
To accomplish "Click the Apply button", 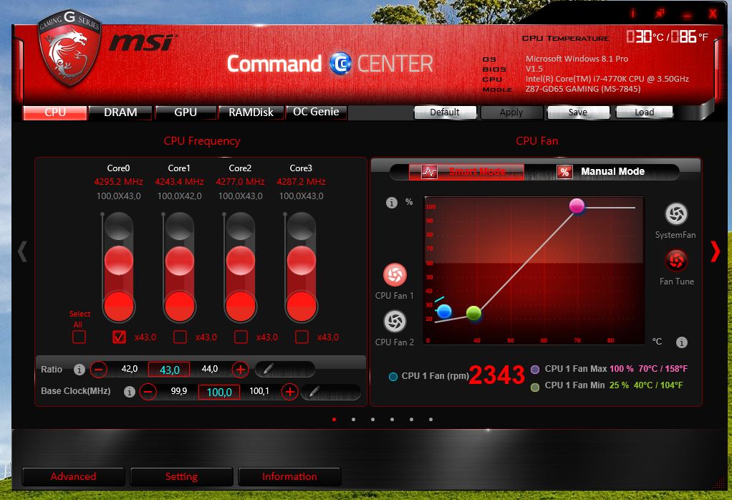I will (511, 112).
